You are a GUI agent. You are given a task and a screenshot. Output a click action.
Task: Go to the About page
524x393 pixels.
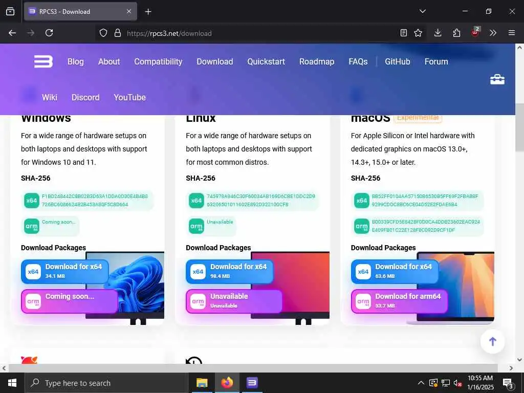pyautogui.click(x=109, y=61)
